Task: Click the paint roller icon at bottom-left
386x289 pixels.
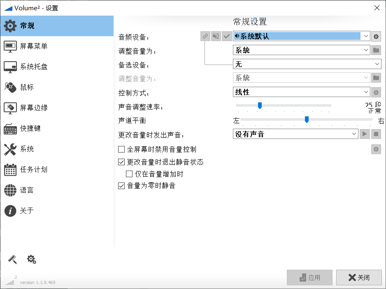Action: [13, 259]
